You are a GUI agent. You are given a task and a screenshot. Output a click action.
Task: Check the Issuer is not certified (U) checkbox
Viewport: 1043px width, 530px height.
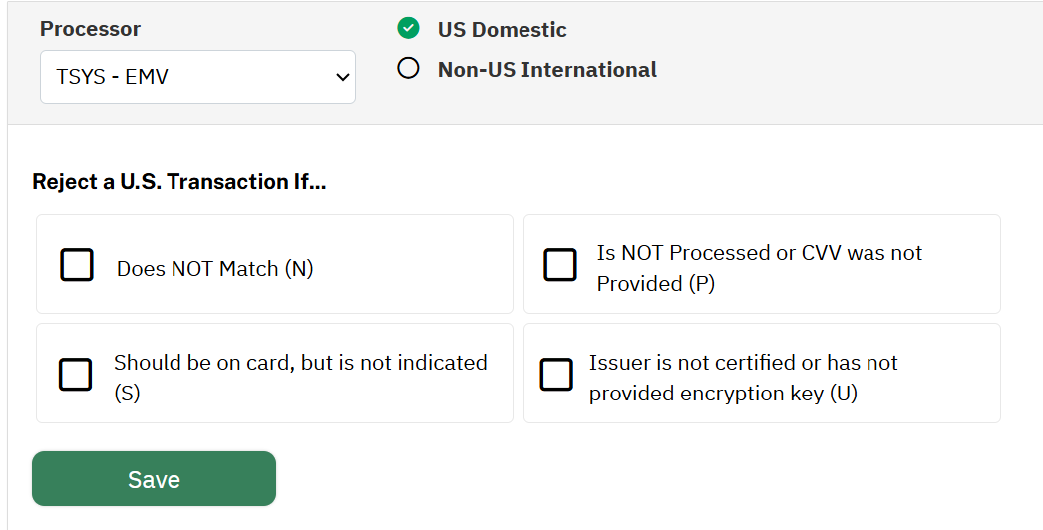point(556,374)
